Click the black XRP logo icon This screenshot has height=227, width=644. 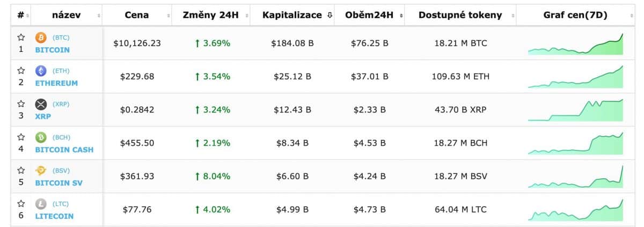(x=41, y=104)
